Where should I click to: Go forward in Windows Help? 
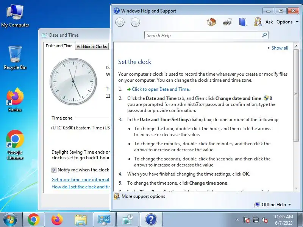click(135, 22)
